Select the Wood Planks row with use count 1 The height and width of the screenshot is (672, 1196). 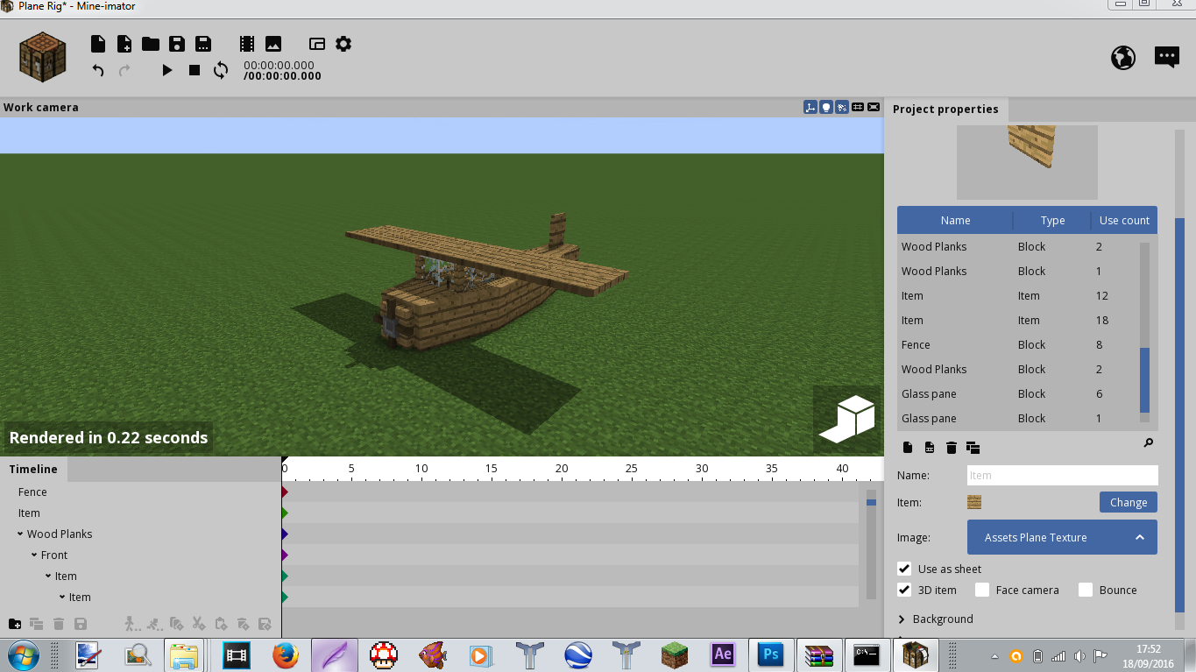(1018, 271)
